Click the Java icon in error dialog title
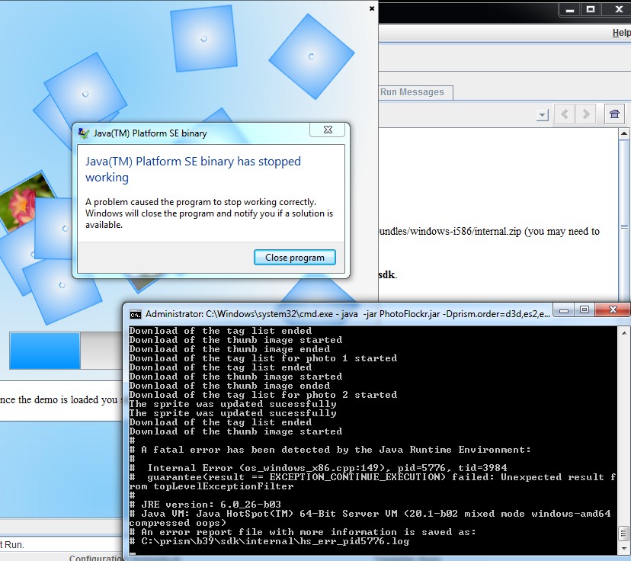Image resolution: width=631 pixels, height=561 pixels. (84, 133)
